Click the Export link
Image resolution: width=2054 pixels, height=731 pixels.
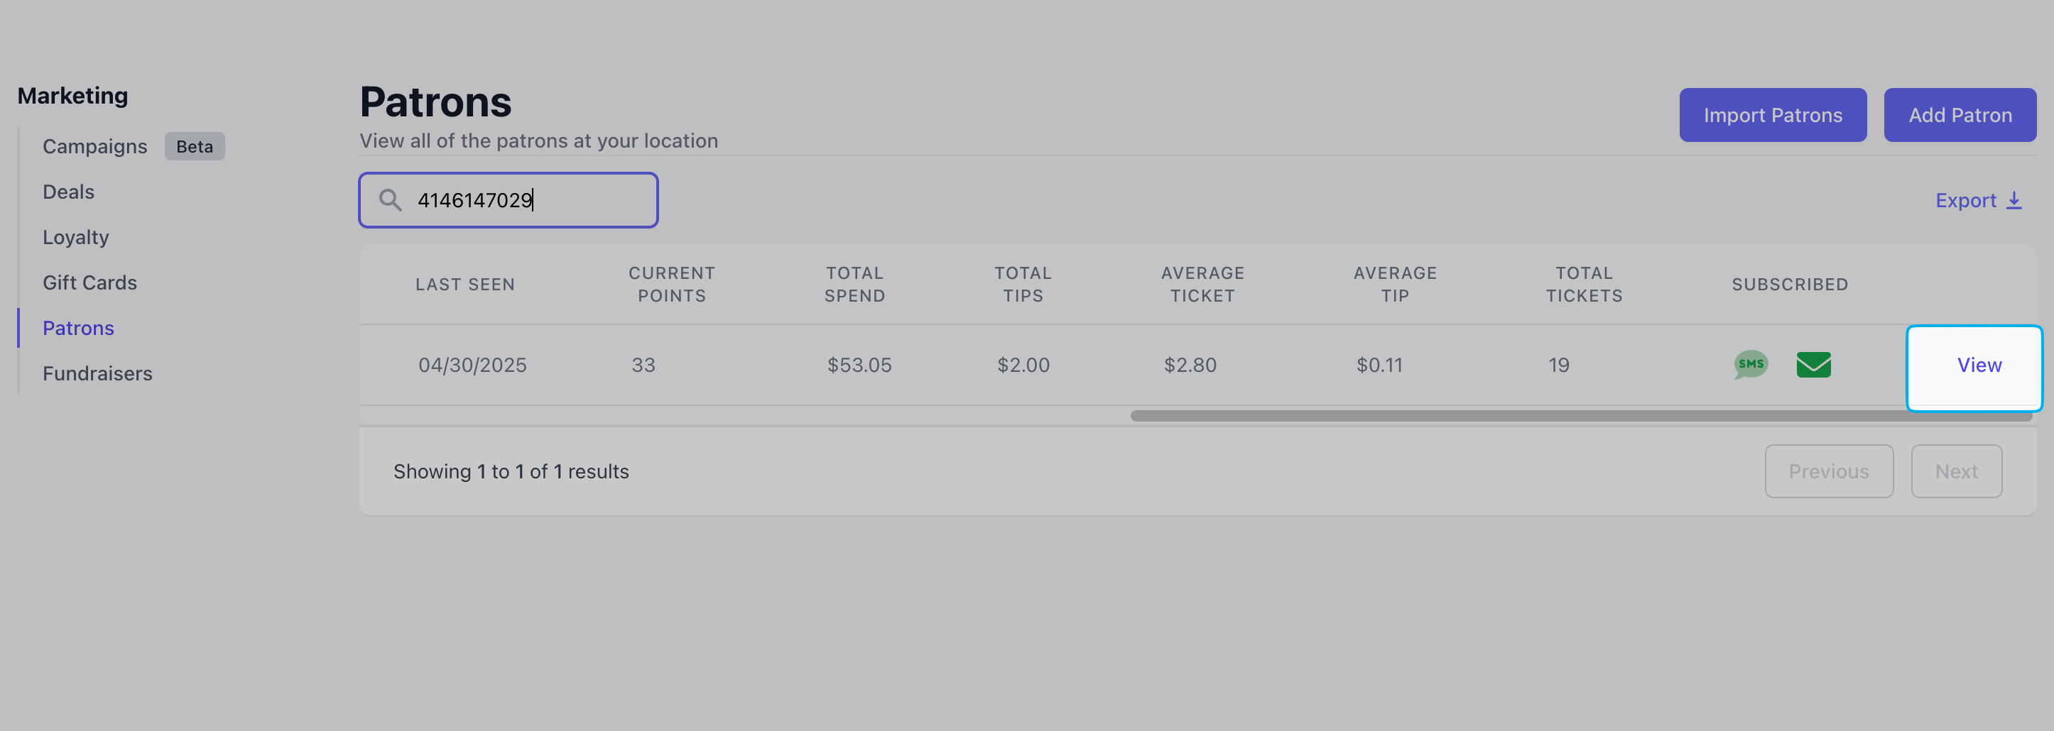pyautogui.click(x=1965, y=201)
